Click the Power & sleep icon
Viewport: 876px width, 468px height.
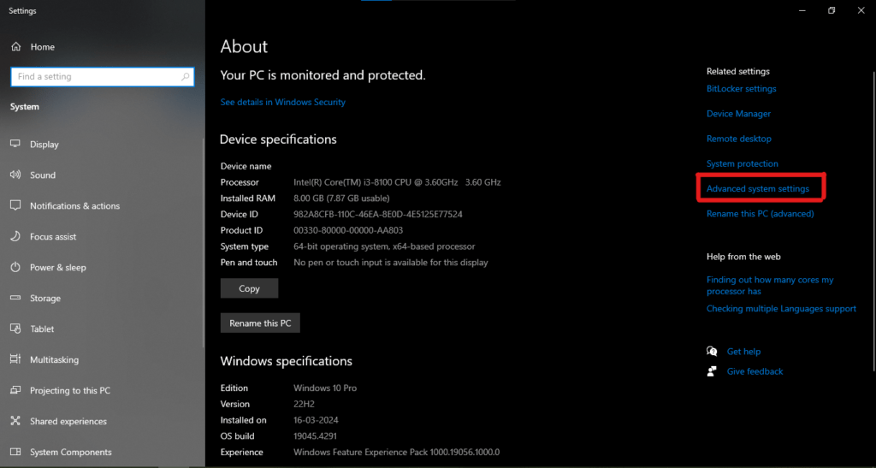(x=15, y=267)
